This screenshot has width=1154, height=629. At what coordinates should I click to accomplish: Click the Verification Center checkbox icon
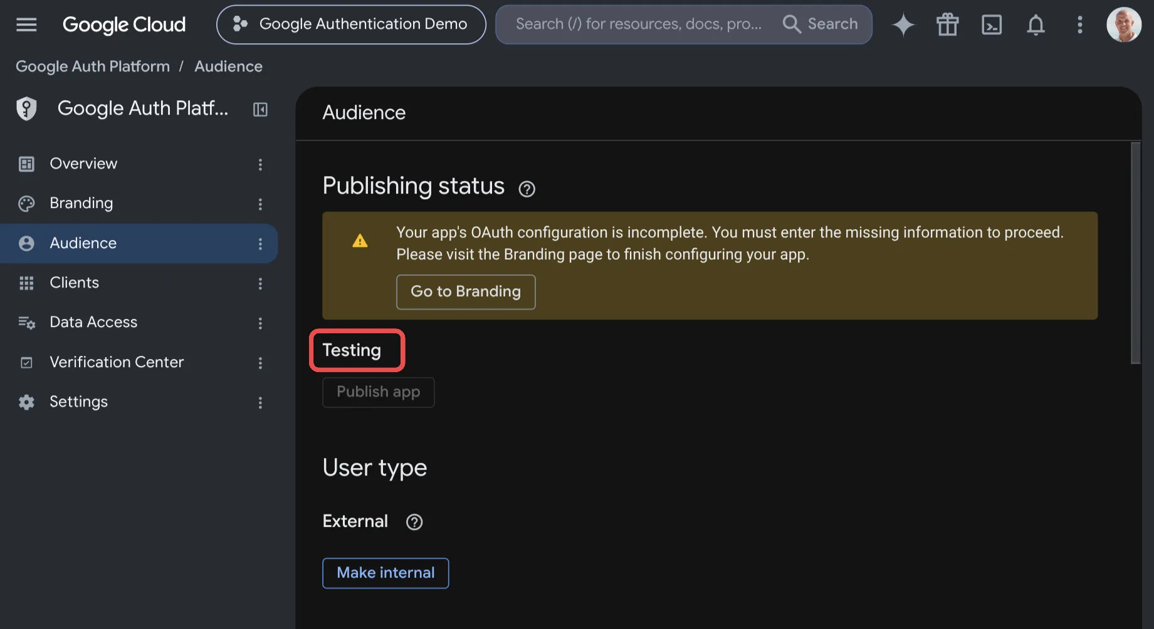point(26,362)
